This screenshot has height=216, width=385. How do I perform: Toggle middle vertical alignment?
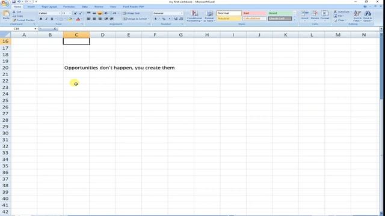[x=94, y=13]
